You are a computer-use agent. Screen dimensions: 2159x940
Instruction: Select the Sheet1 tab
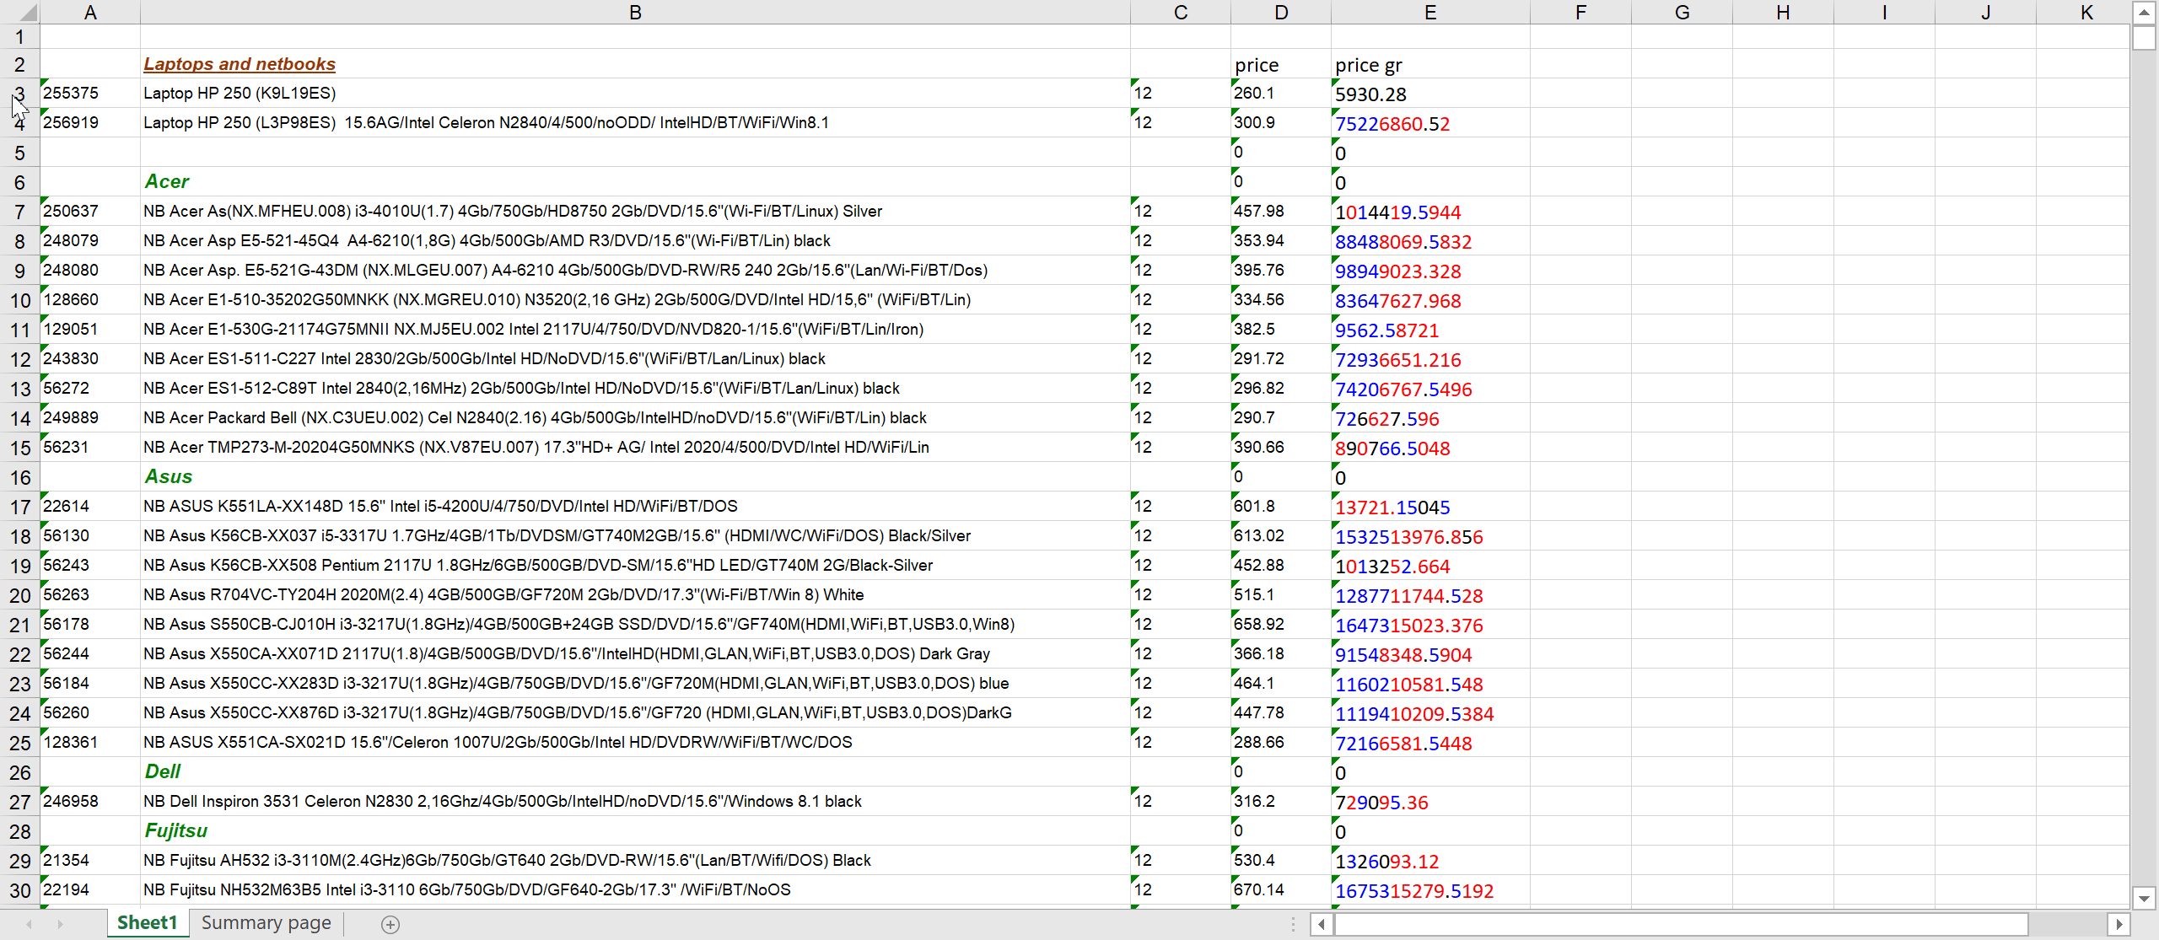coord(147,923)
